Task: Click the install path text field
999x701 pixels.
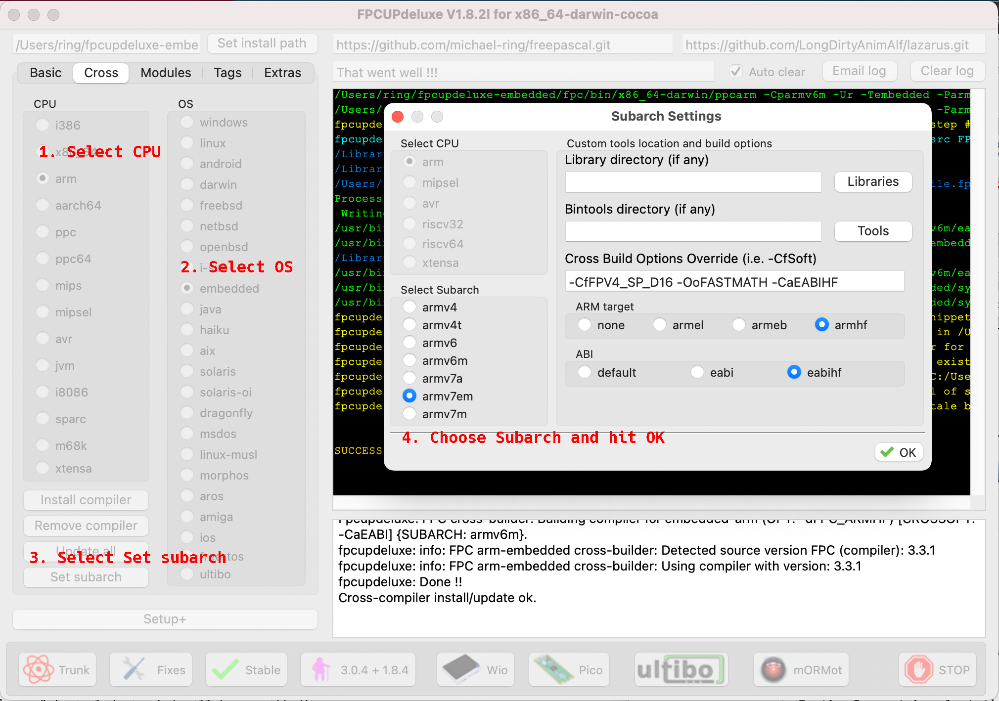Action: pyautogui.click(x=107, y=44)
